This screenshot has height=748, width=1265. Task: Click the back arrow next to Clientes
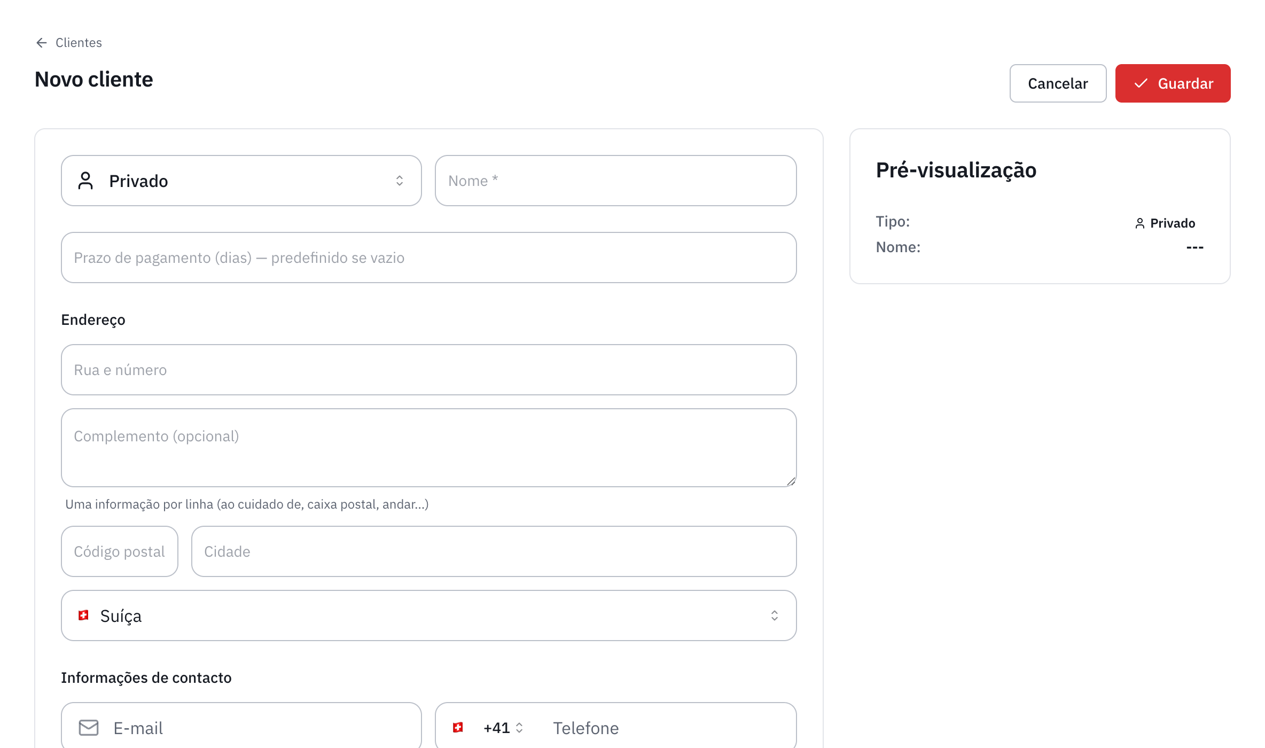(x=42, y=43)
